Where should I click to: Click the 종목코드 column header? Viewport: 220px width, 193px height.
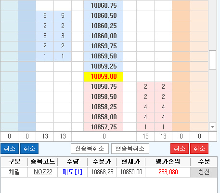click(x=43, y=162)
